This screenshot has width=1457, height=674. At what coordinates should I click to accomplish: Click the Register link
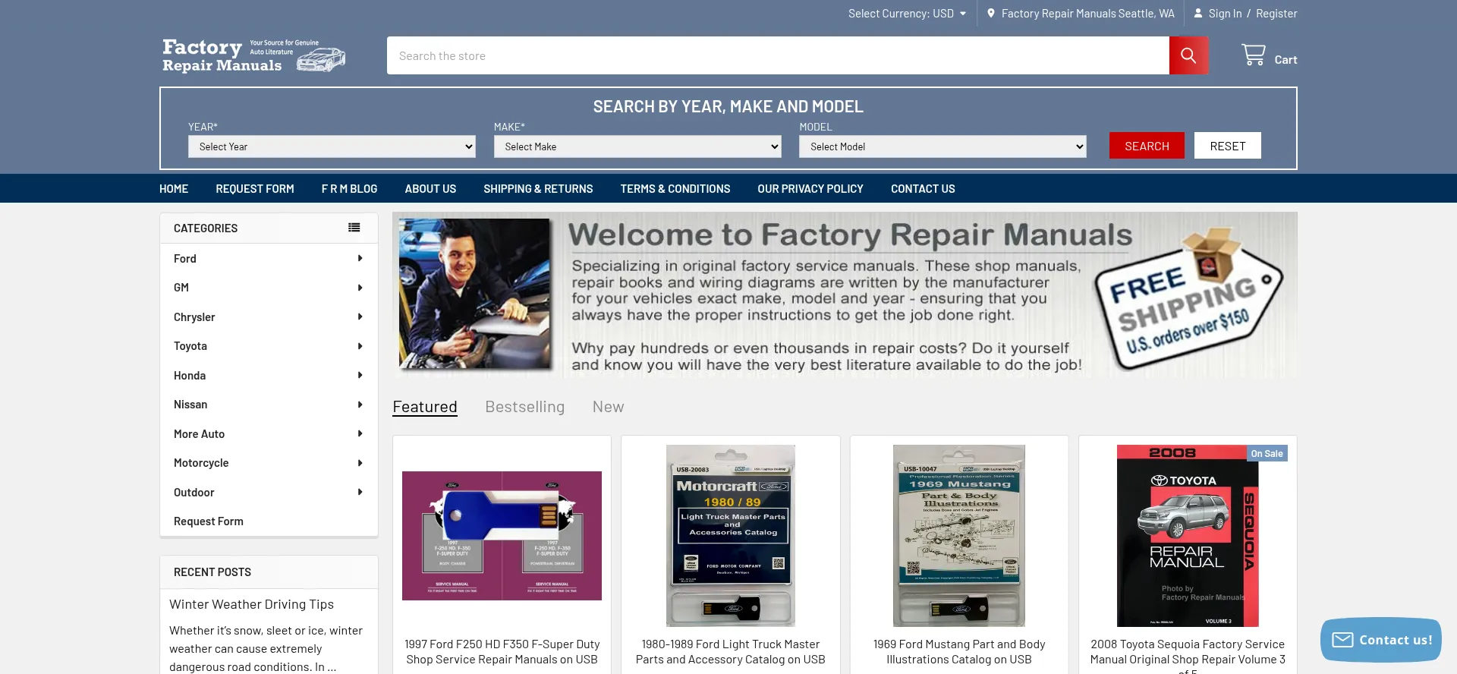1276,13
